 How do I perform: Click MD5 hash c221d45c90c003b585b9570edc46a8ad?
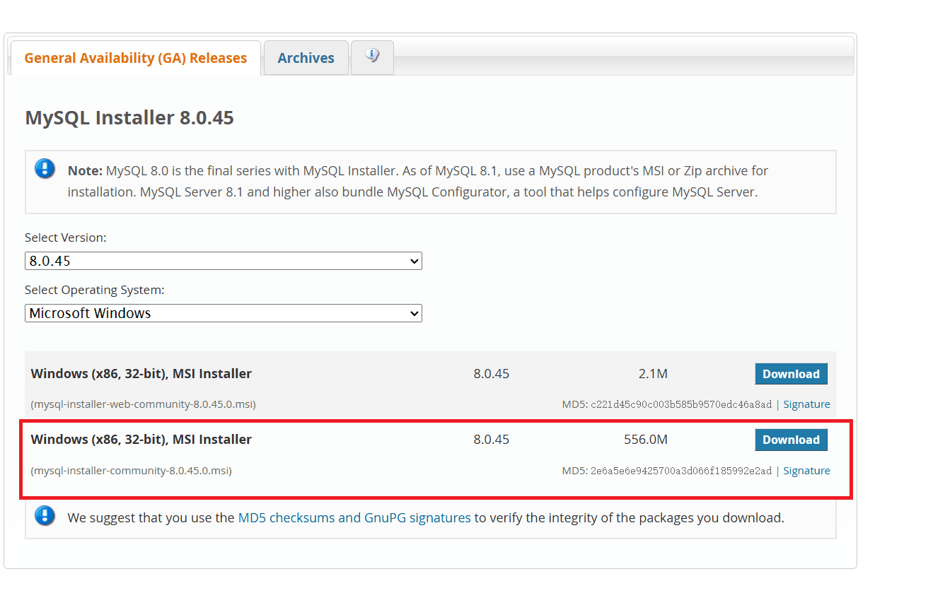click(x=681, y=404)
